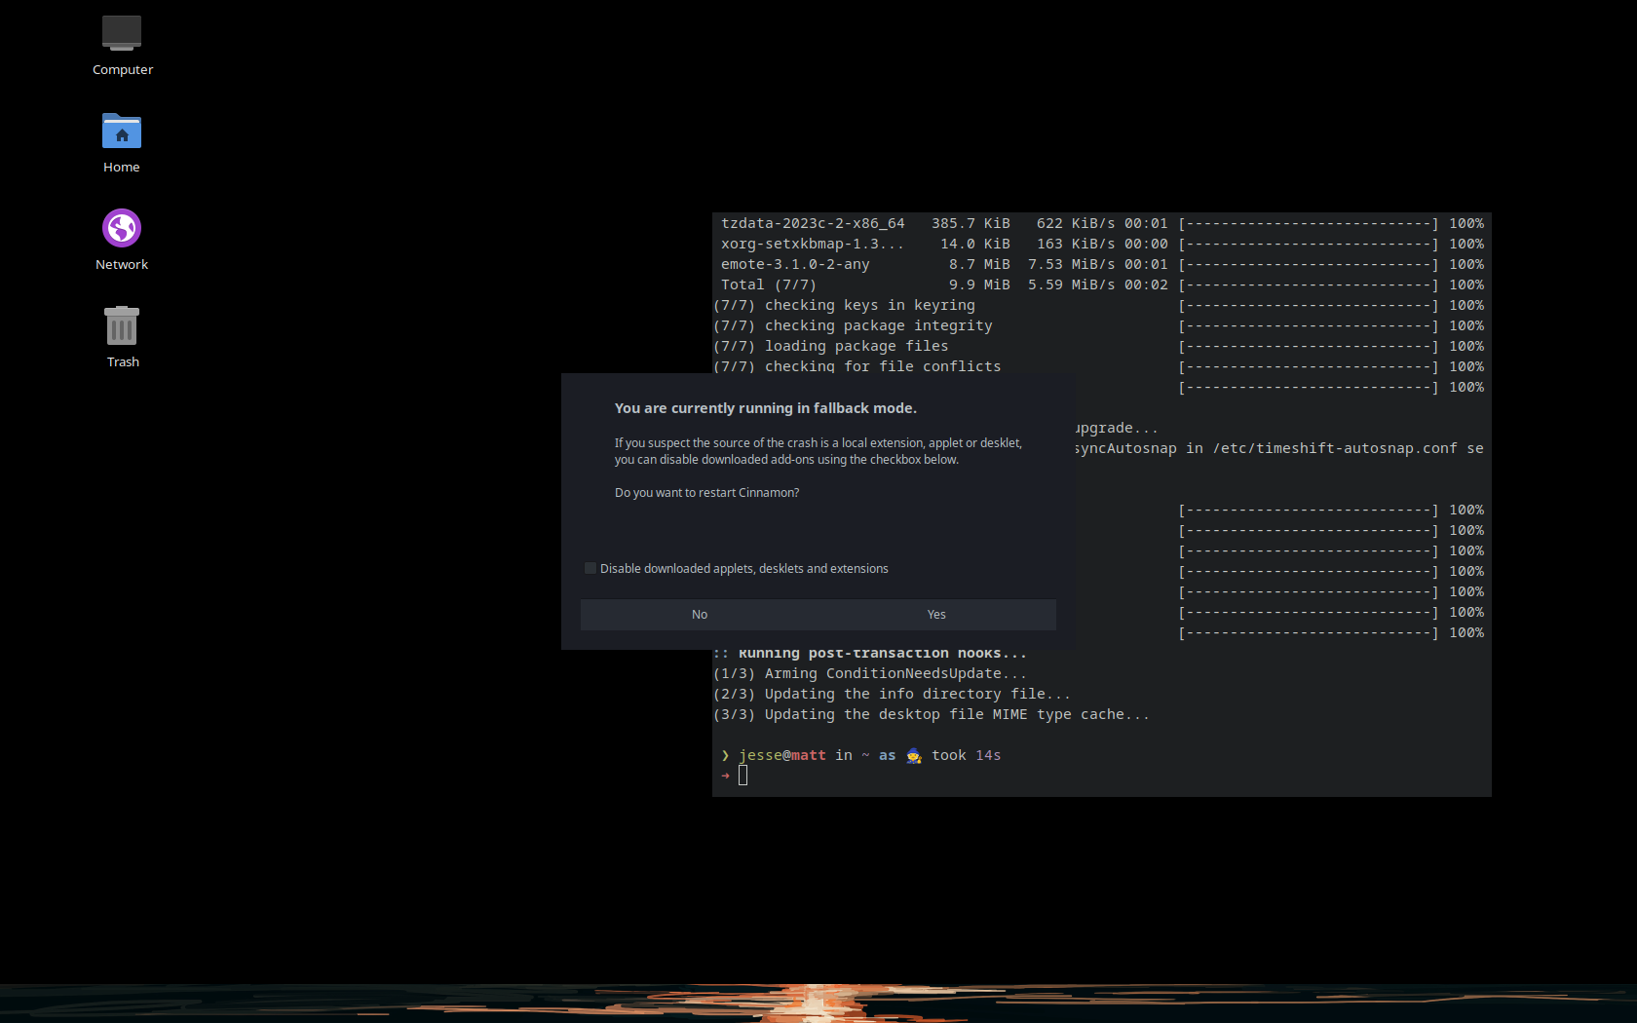Click 'Do you want to restart Cinnamon?' text

click(x=706, y=493)
